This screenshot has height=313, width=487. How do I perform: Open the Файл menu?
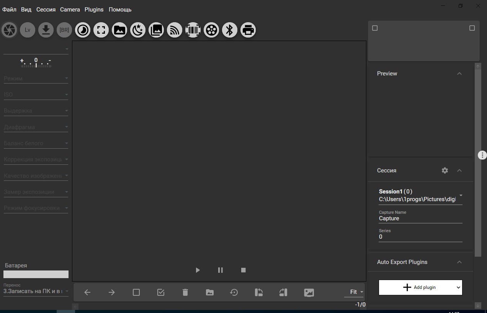(9, 10)
